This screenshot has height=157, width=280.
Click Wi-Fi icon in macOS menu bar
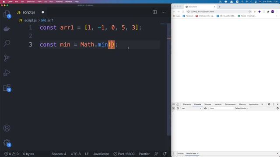point(247,2)
